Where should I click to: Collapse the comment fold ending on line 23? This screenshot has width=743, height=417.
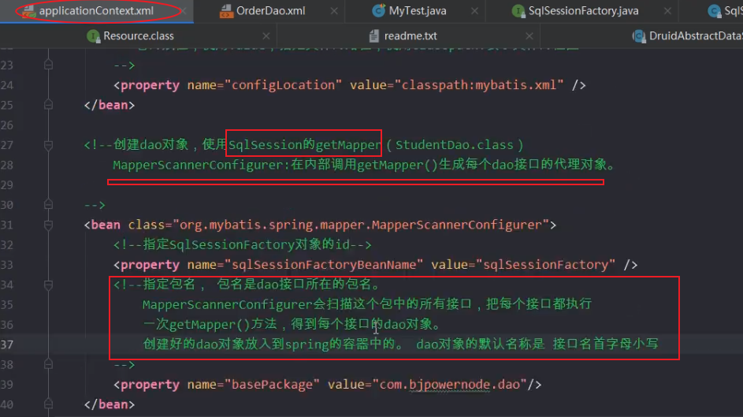click(x=48, y=65)
